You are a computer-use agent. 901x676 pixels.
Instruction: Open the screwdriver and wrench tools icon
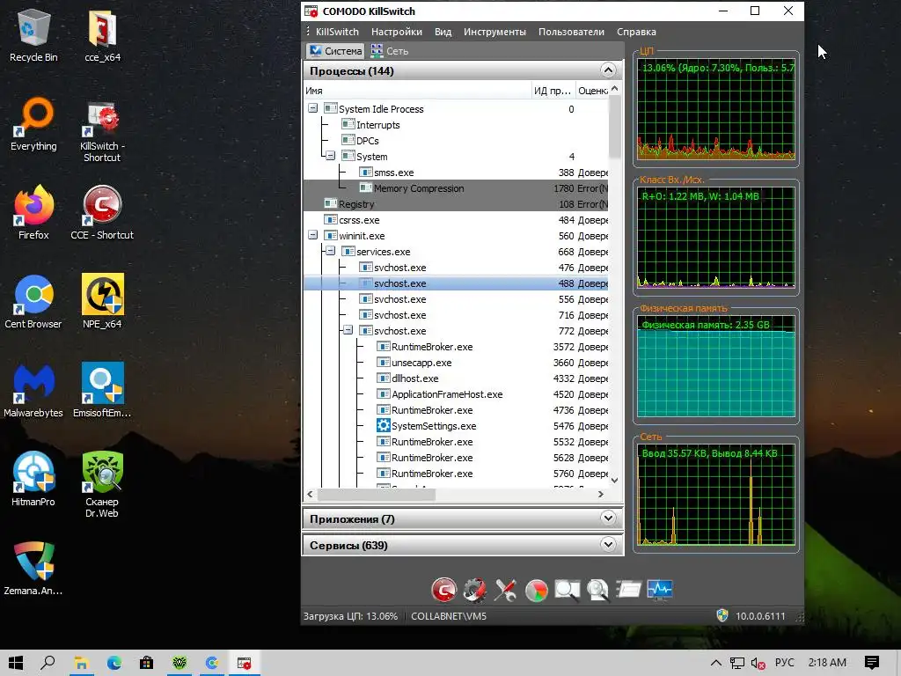pyautogui.click(x=506, y=590)
